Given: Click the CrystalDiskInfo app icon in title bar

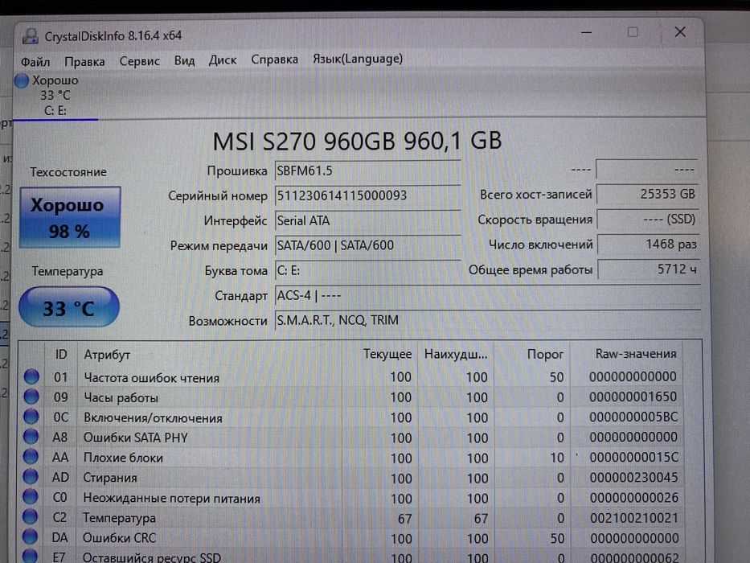Looking at the screenshot, I should [x=30, y=36].
